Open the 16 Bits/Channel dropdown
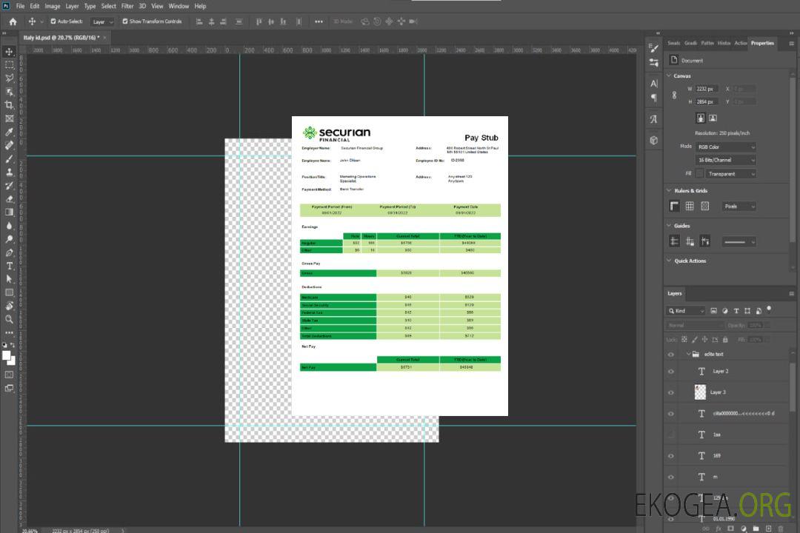The image size is (800, 533). (x=725, y=160)
